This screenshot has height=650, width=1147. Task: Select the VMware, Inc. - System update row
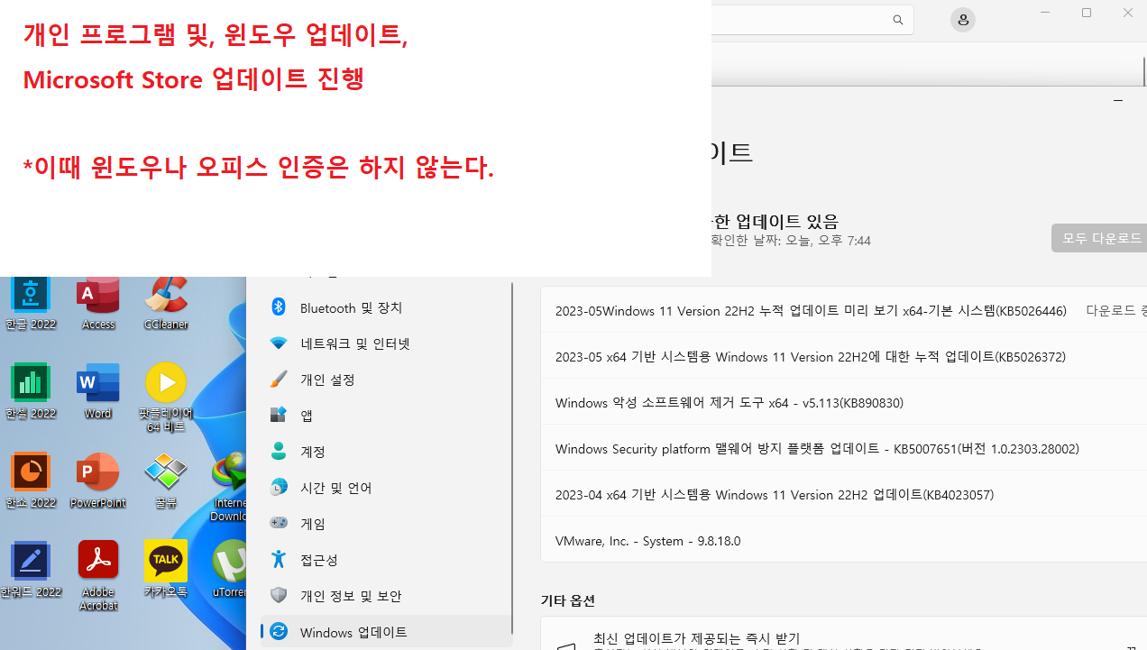(844, 540)
